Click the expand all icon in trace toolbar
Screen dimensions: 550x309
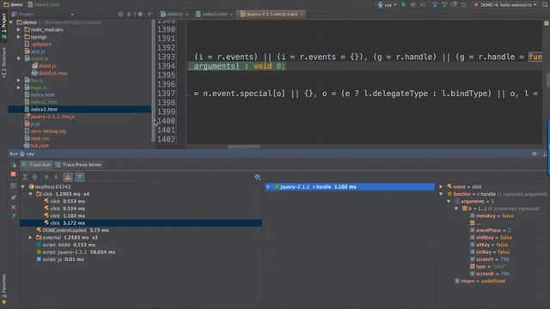pos(25,178)
